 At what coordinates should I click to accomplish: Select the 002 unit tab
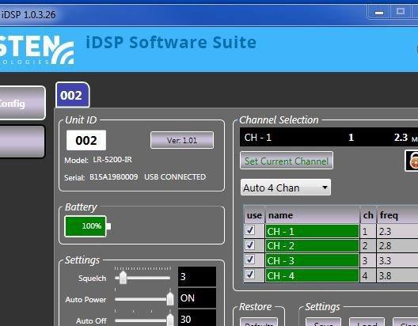(x=72, y=95)
